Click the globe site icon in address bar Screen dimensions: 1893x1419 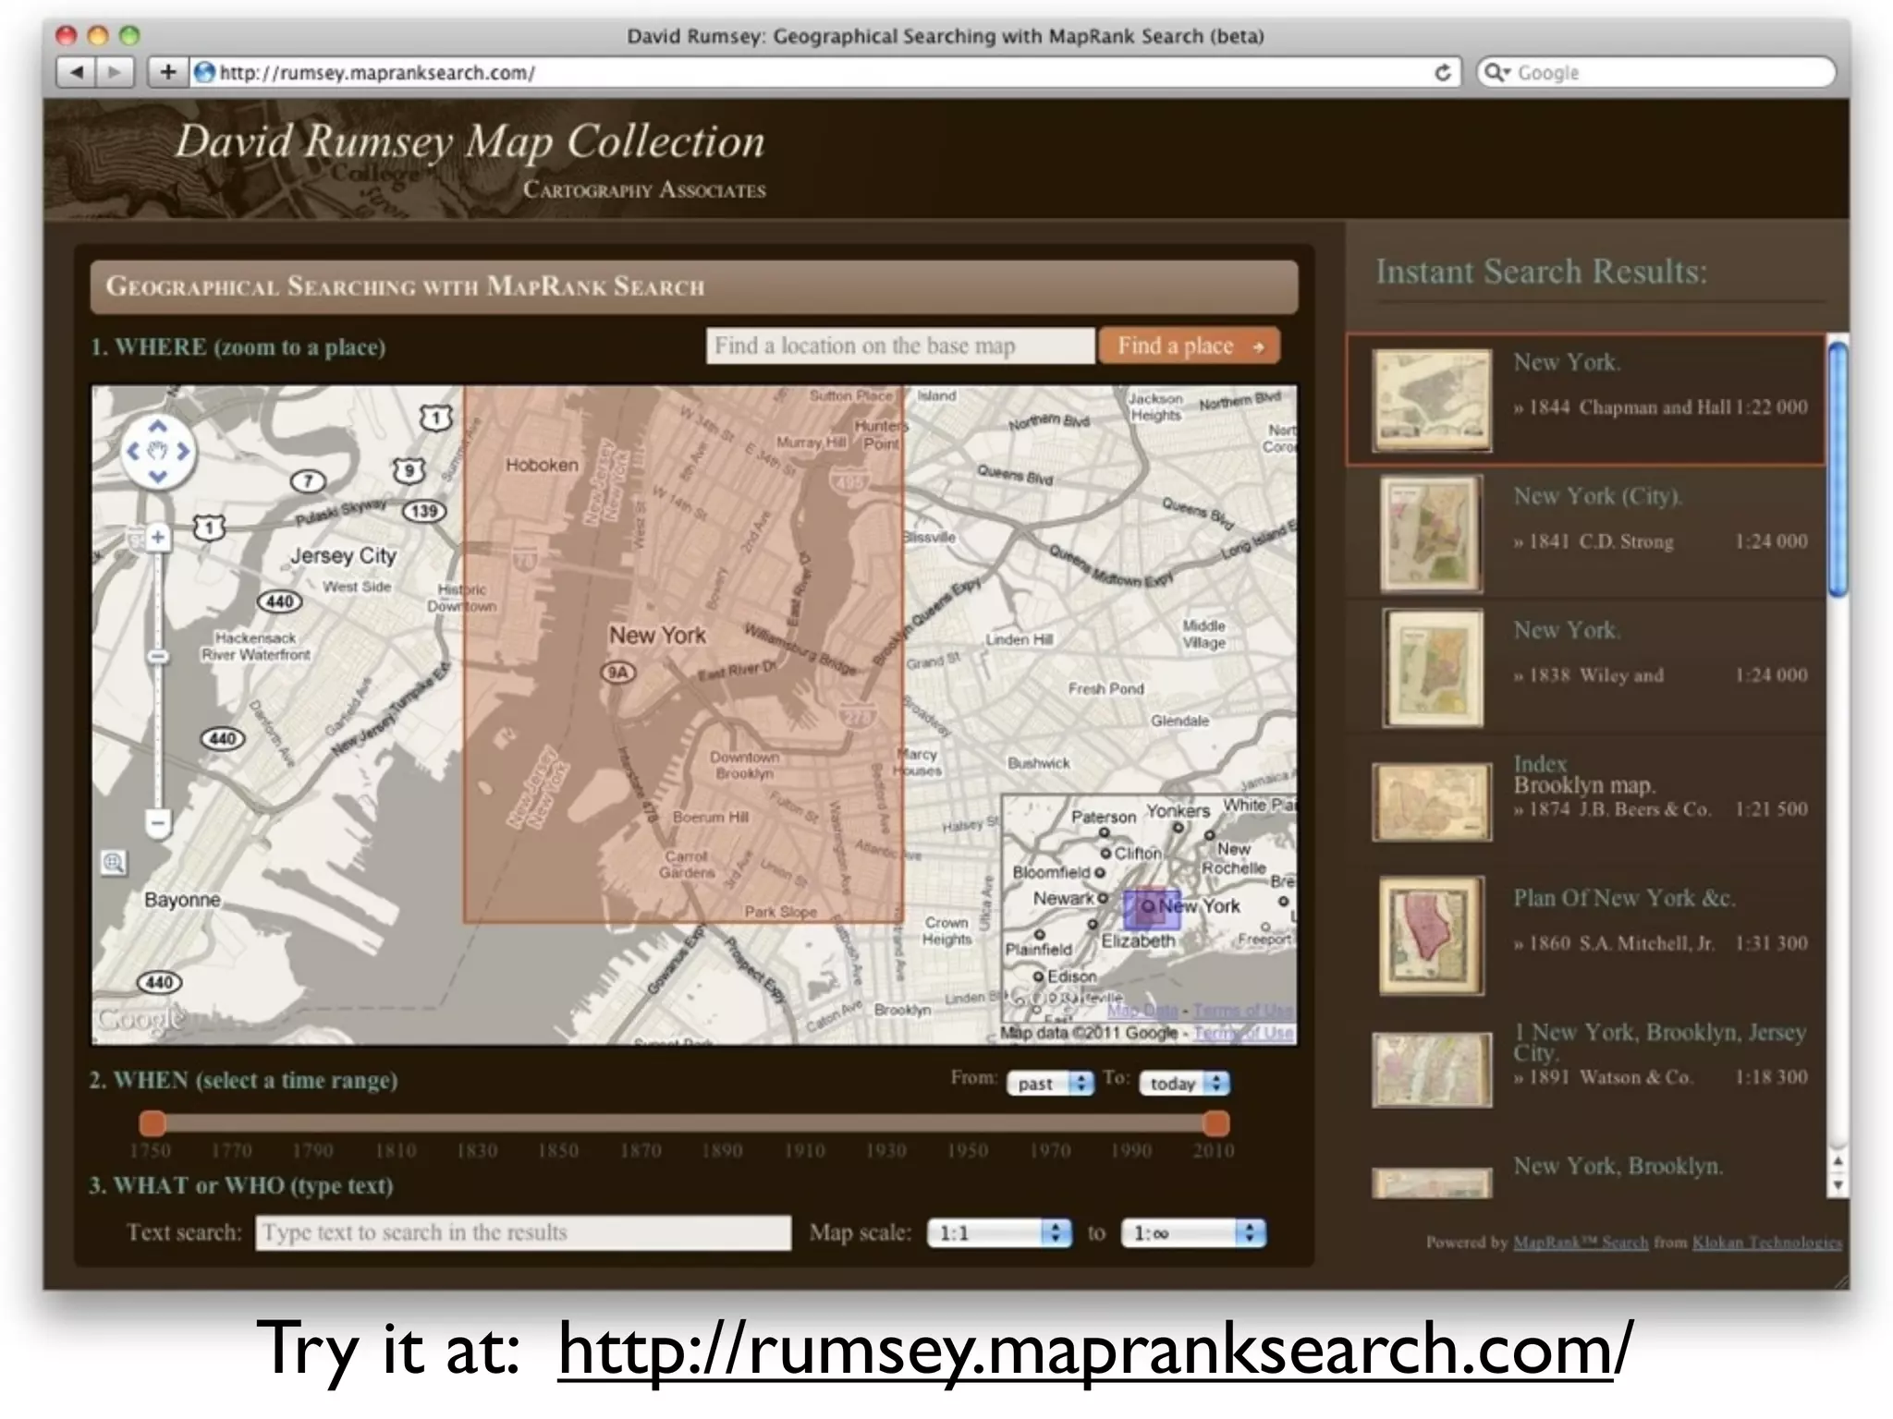(205, 72)
